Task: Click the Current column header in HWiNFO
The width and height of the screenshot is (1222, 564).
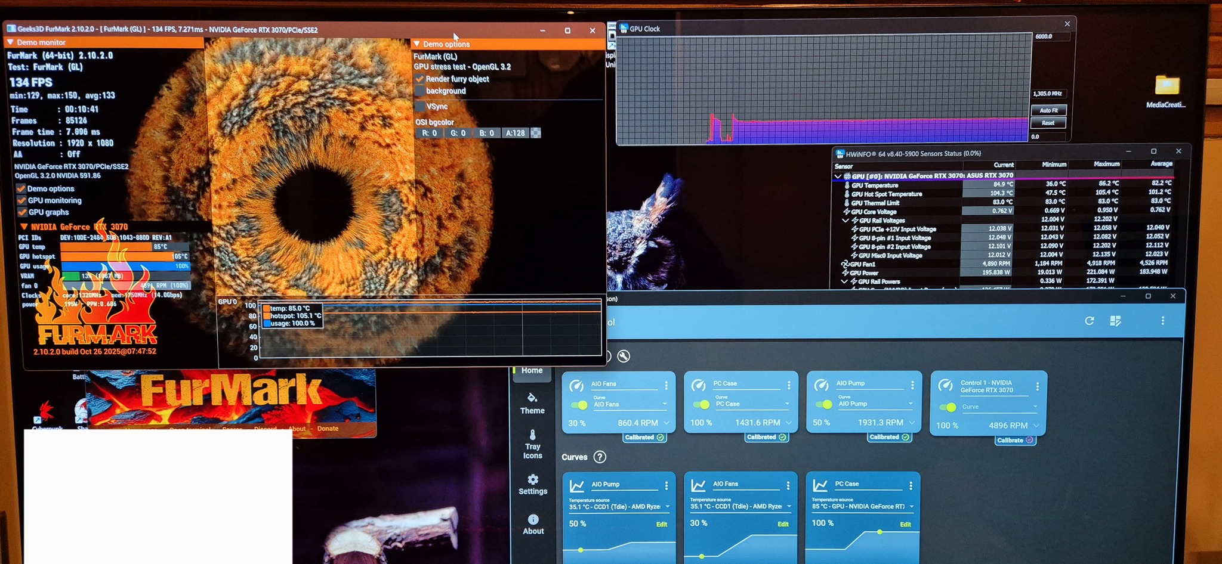Action: (x=1004, y=165)
